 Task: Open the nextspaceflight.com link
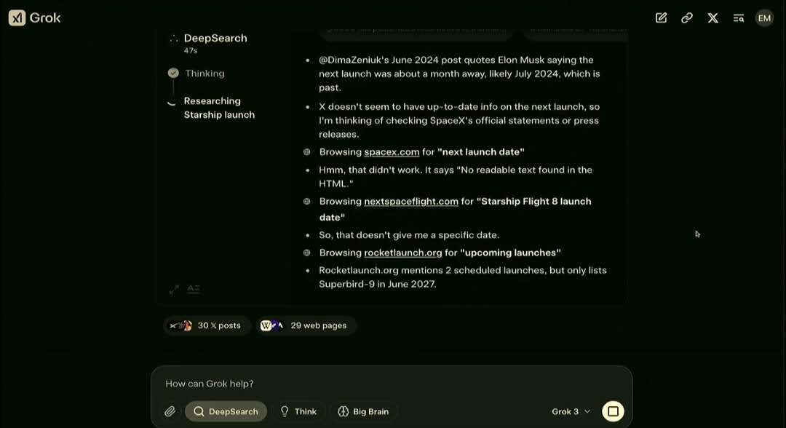click(x=411, y=202)
